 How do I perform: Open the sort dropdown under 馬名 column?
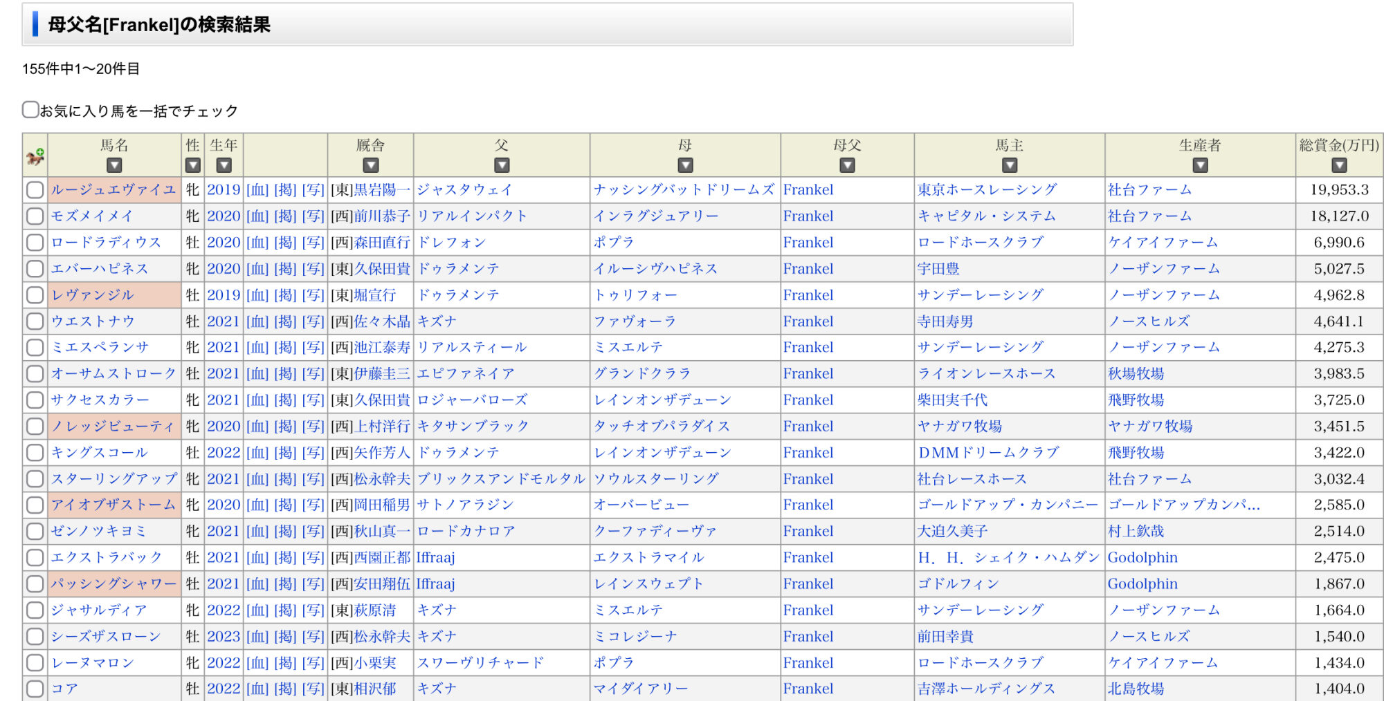coord(114,165)
